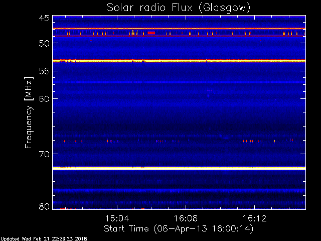Click the thin orange line near 47 MHz

(179, 29)
